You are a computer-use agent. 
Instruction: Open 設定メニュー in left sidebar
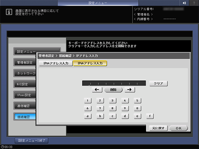coord(37,51)
